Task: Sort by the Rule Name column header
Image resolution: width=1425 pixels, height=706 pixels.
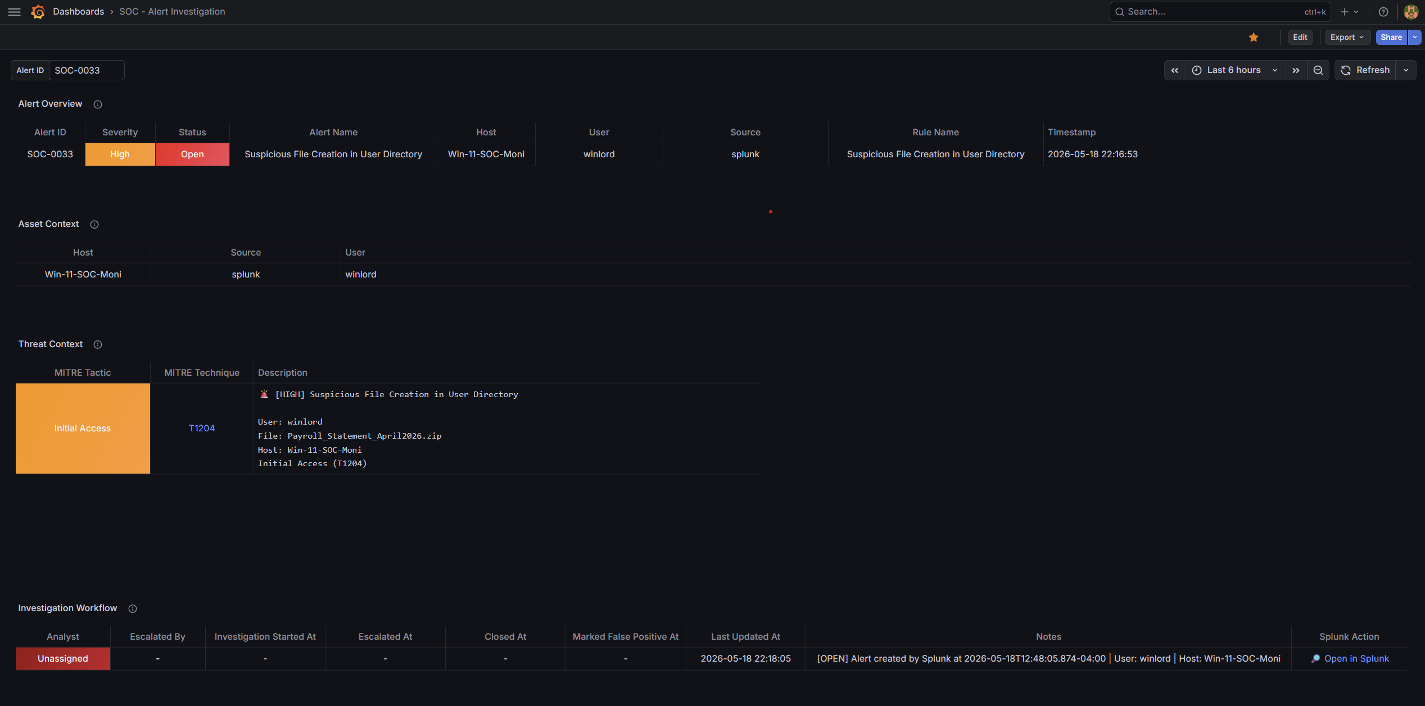Action: pos(935,133)
